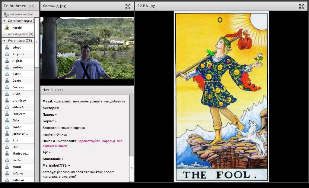Click the user icon next to Conte

click(x=7, y=81)
